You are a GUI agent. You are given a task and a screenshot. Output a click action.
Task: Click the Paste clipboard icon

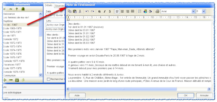pos(75,11)
